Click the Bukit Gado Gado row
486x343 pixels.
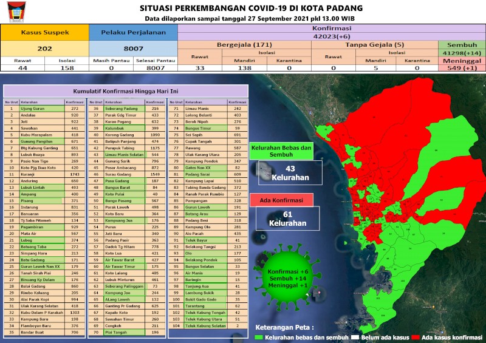click(x=208, y=299)
